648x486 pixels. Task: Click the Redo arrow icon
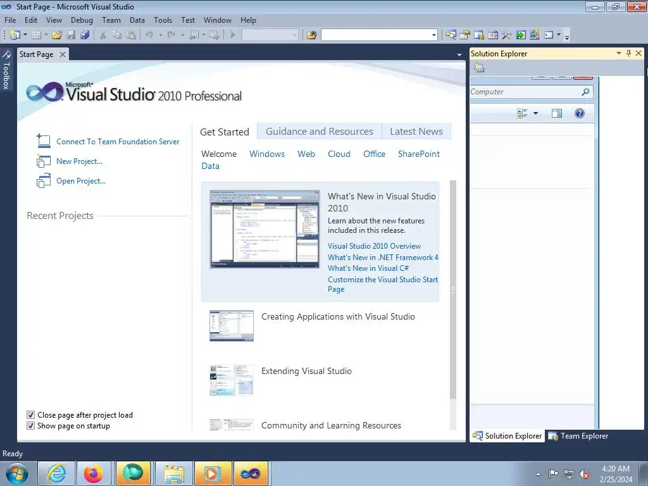(x=171, y=35)
